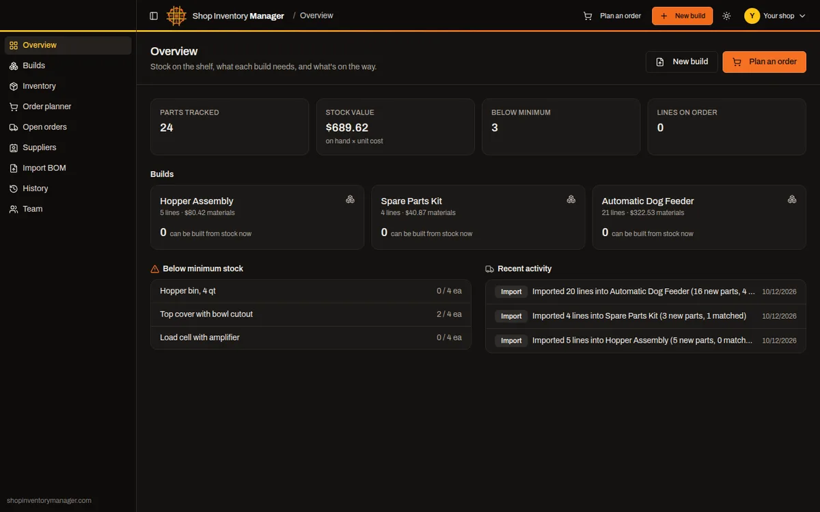Click the Shop Inventory Manager logo
Screen dimensions: 820x512
[176, 16]
